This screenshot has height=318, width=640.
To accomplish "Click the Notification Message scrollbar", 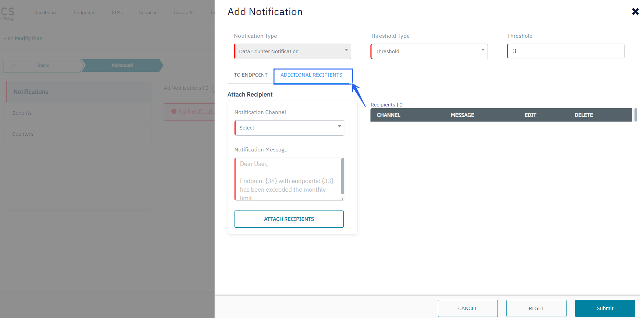I will (343, 176).
